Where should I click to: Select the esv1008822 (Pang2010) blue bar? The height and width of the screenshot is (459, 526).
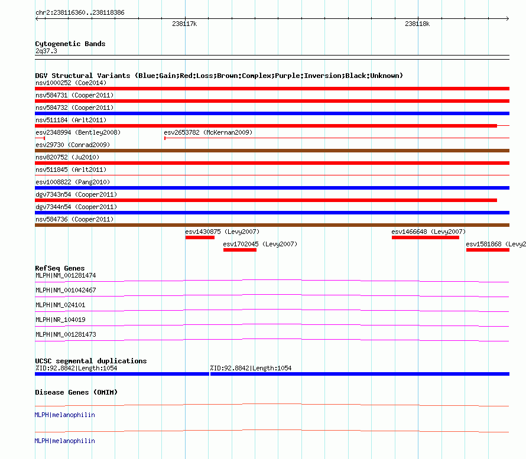[x=272, y=188]
